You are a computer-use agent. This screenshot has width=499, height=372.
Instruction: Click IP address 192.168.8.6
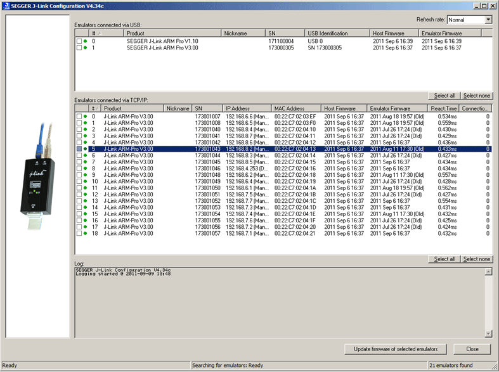pos(247,143)
